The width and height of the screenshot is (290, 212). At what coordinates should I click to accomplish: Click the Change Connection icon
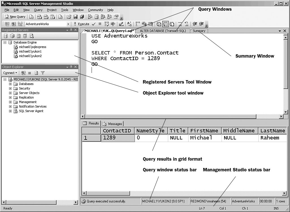[20, 24]
